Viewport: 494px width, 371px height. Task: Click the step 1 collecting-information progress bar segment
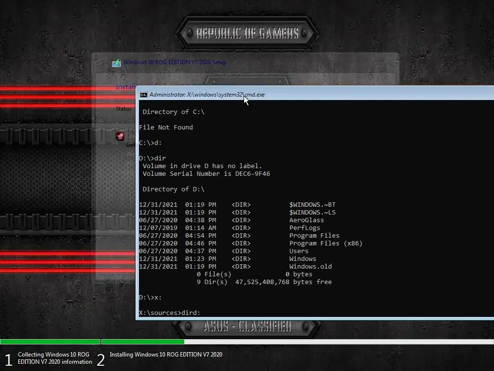50,342
